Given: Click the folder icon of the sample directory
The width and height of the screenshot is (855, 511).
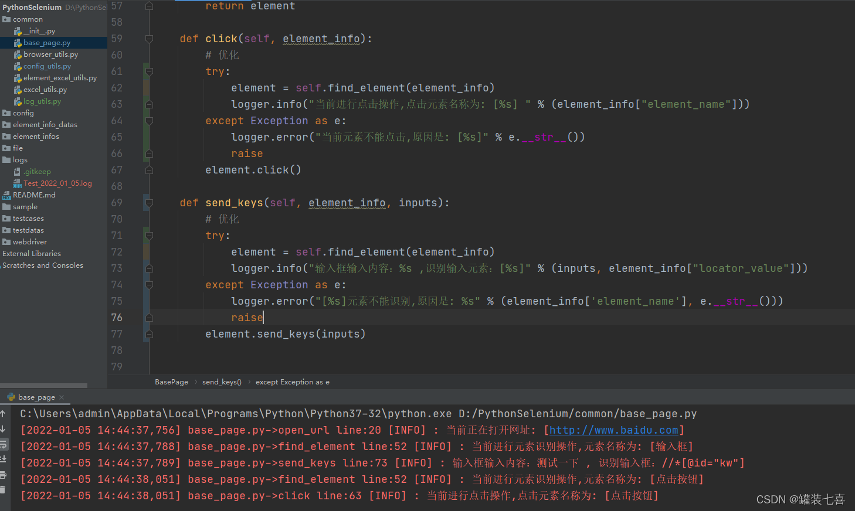Looking at the screenshot, I should [x=6, y=207].
